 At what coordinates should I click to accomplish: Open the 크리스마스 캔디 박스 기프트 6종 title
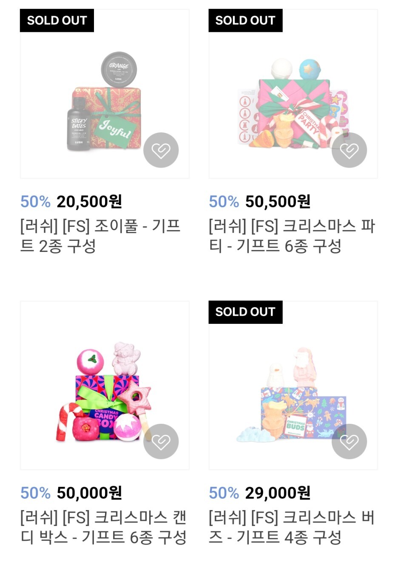103,527
